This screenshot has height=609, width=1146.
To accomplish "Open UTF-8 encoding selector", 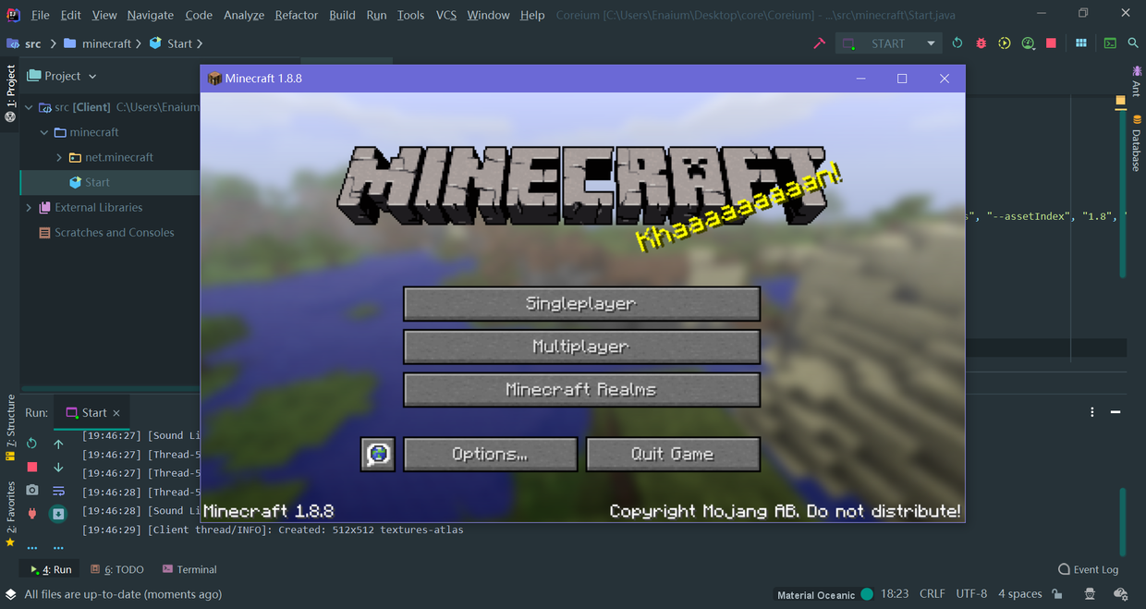I will (971, 594).
